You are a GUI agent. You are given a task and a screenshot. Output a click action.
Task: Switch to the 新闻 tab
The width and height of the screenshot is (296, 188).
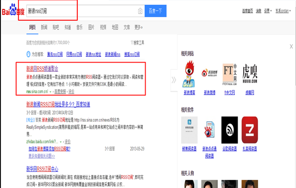click(x=44, y=27)
